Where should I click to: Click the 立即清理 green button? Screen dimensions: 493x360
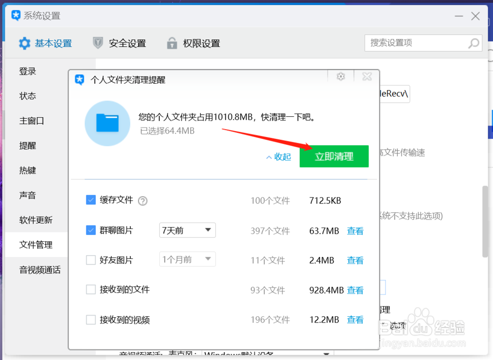(x=334, y=156)
